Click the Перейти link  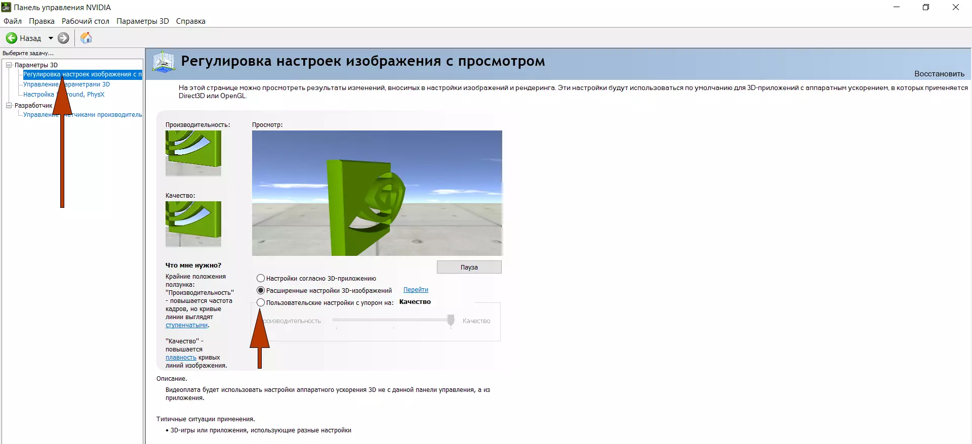coord(416,290)
